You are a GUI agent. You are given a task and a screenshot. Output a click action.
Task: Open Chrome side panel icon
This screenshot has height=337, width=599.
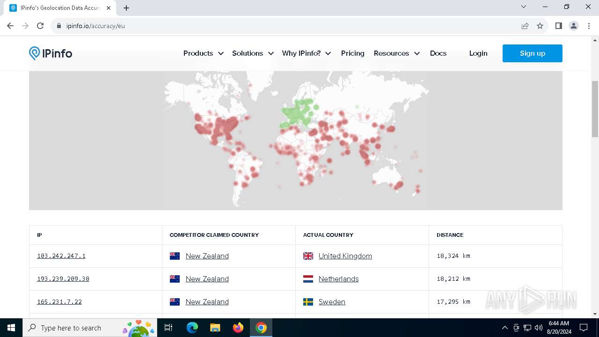coord(558,26)
